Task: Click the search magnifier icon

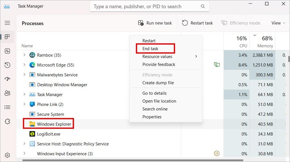Action: (203, 6)
